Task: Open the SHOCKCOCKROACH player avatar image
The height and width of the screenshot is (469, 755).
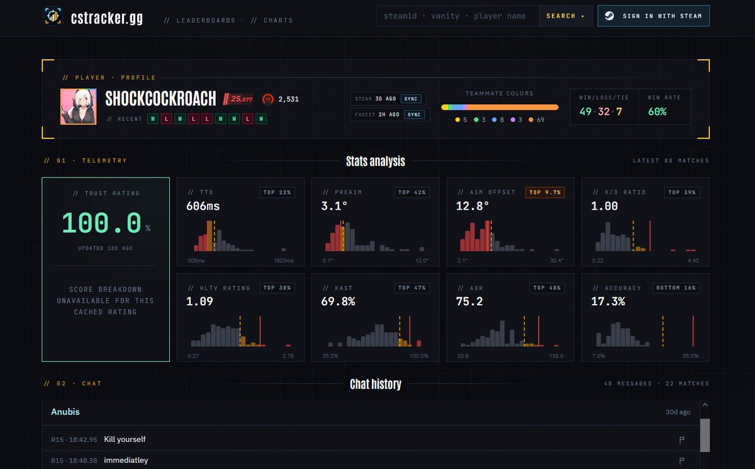Action: click(79, 106)
